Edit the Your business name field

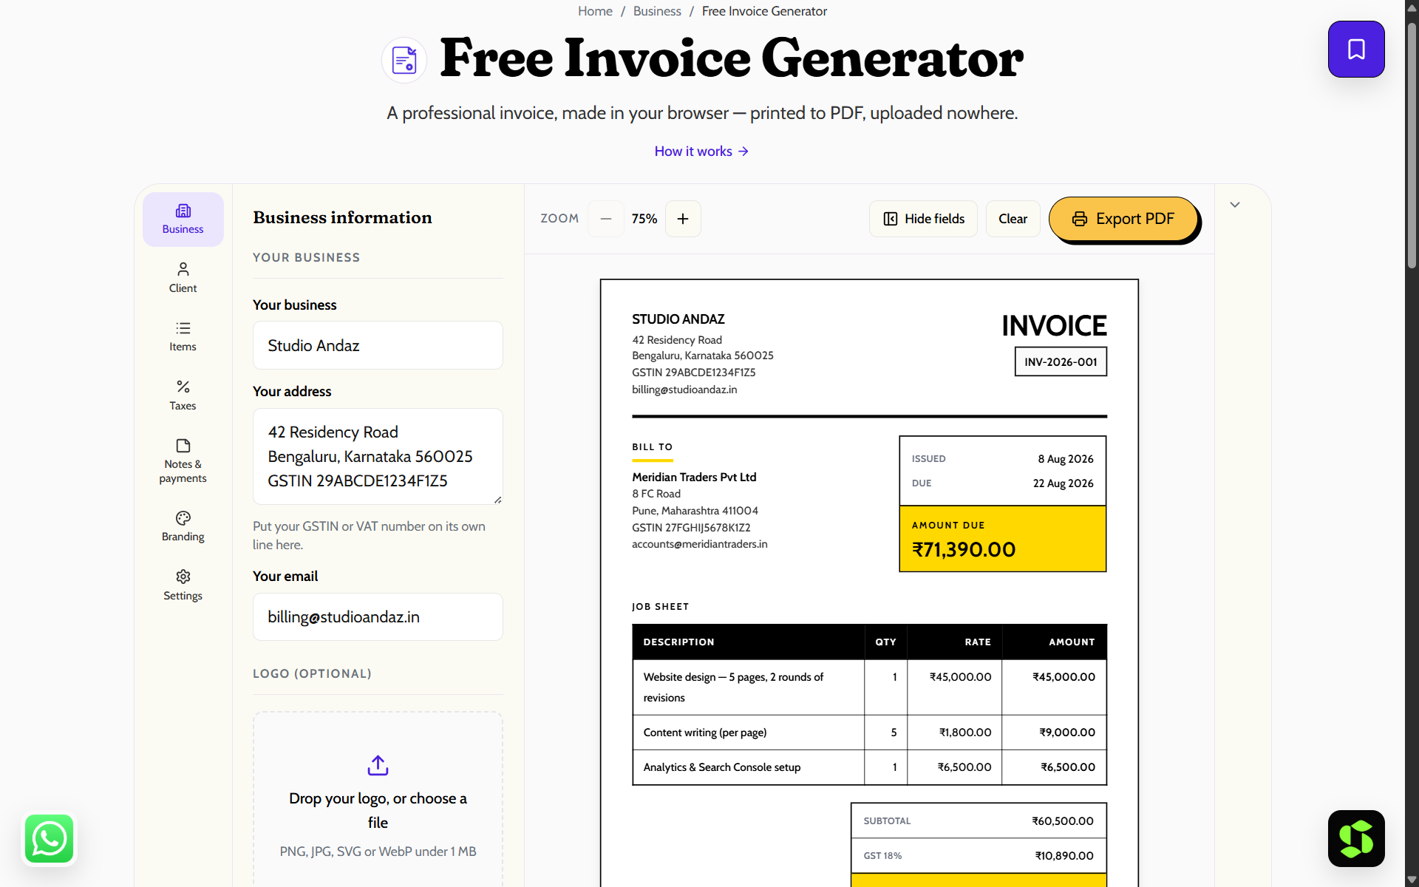pyautogui.click(x=378, y=345)
